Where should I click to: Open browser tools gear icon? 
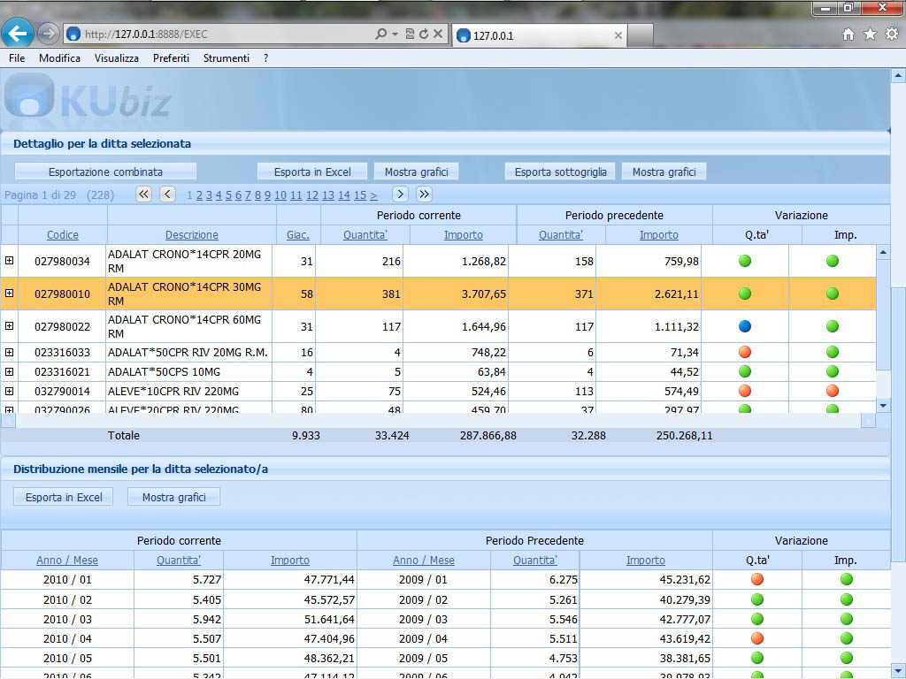(x=891, y=34)
